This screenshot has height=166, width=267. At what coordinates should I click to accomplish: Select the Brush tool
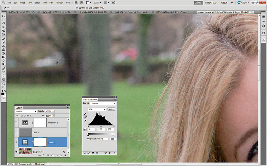pos(4,43)
